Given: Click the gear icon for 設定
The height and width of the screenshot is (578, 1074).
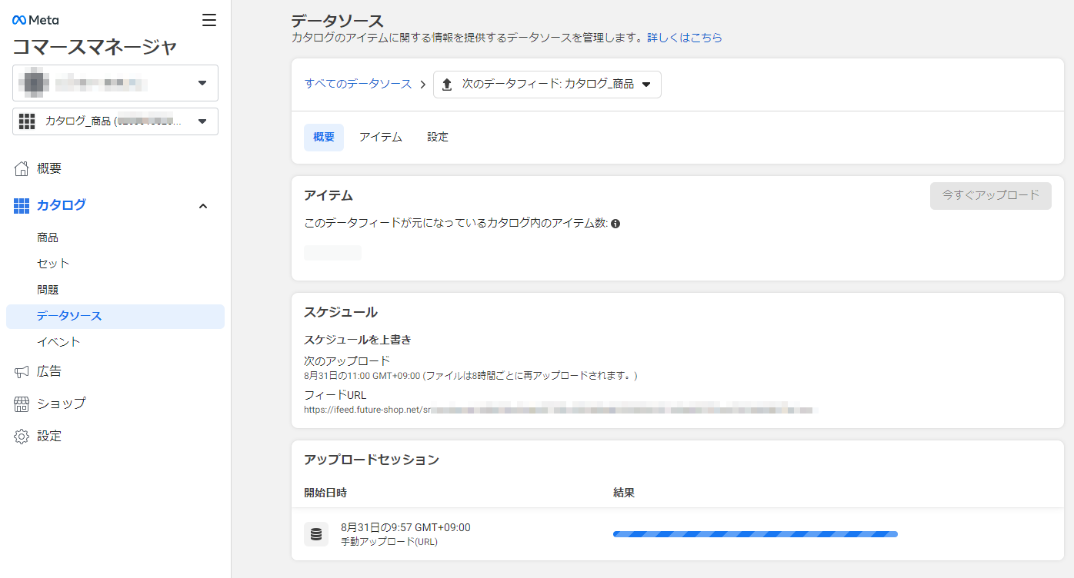Looking at the screenshot, I should pyautogui.click(x=22, y=437).
